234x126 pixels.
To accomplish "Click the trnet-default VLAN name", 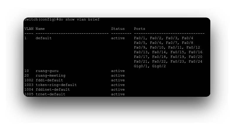I will (x=50, y=94).
